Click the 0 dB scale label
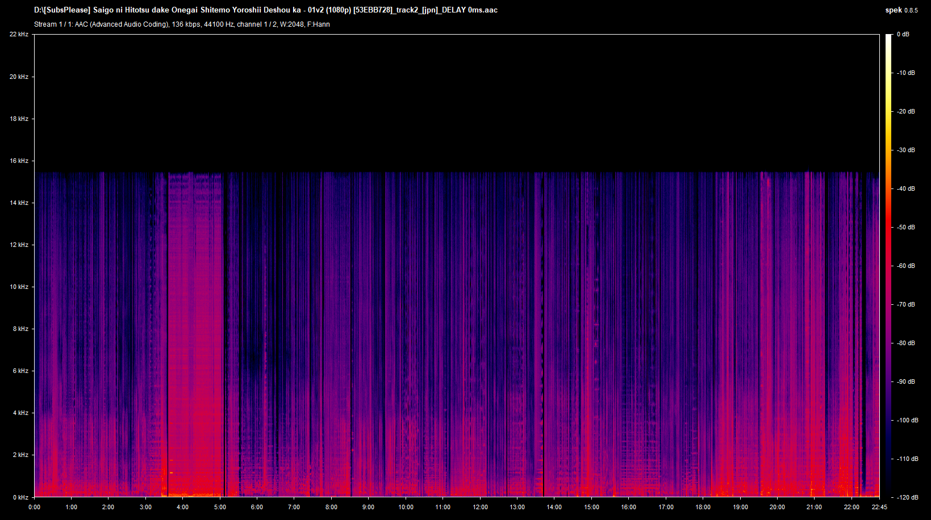This screenshot has height=520, width=931. pos(903,35)
